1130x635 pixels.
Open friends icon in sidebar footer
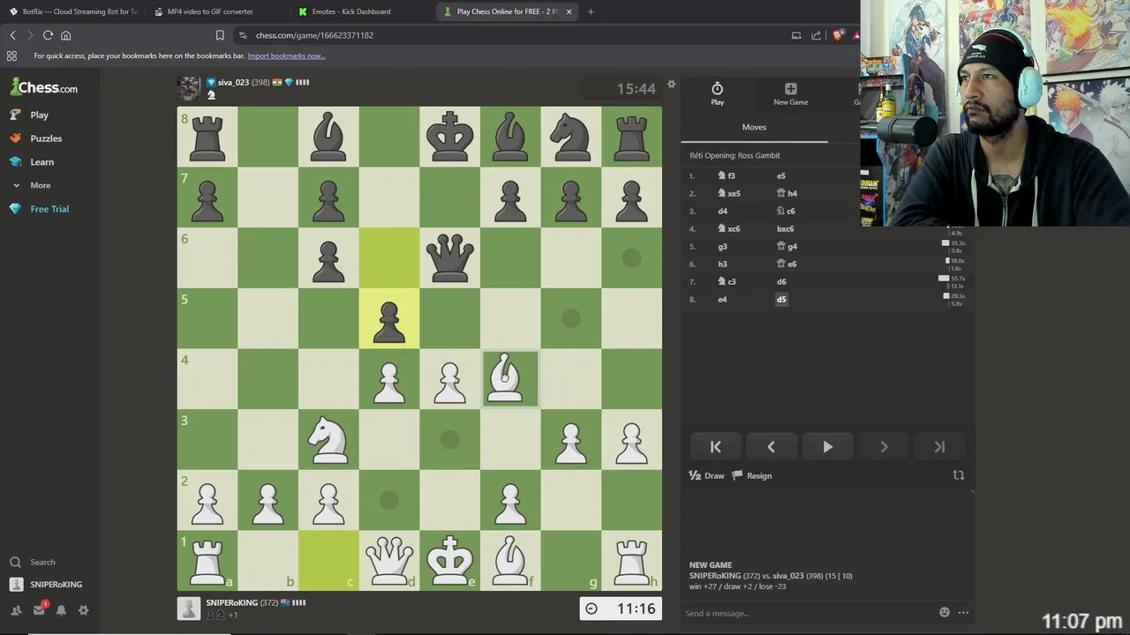pos(16,610)
